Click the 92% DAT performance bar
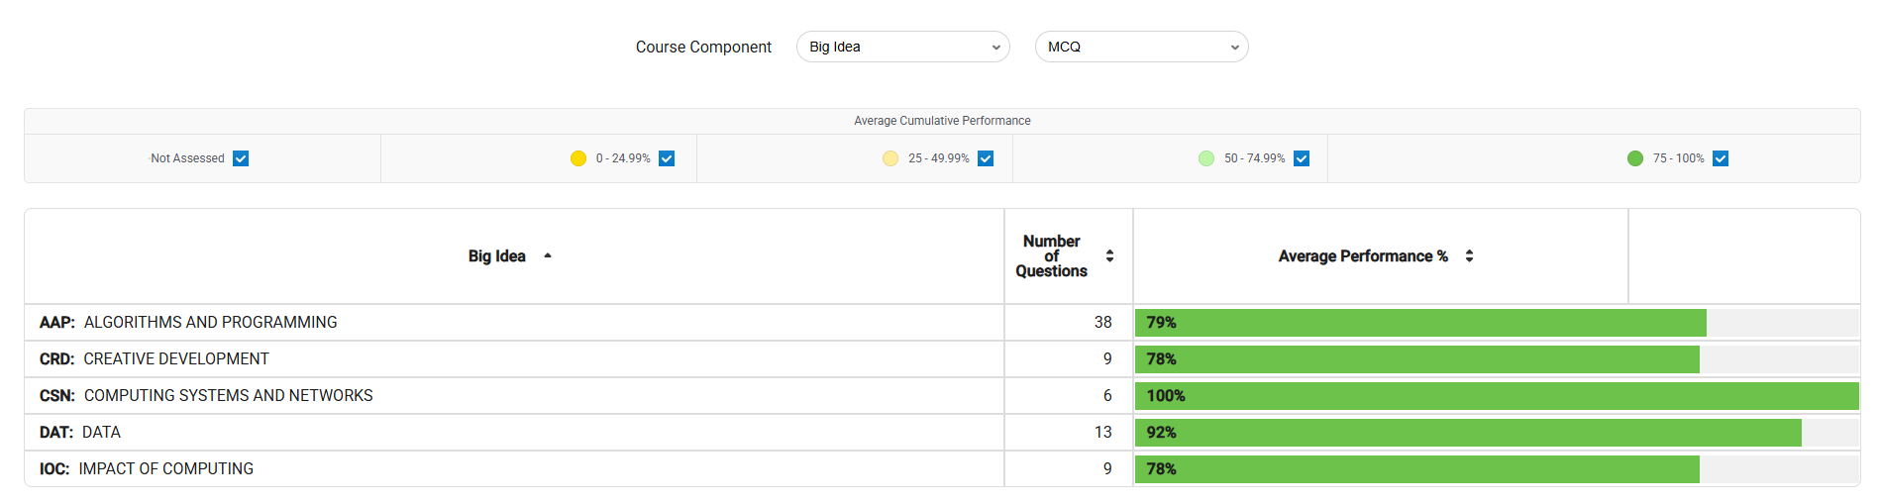The image size is (1881, 504). click(x=1468, y=432)
